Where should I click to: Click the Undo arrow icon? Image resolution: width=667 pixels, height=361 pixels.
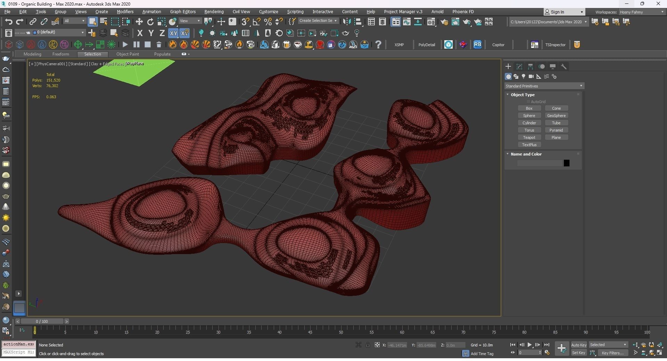pyautogui.click(x=8, y=22)
